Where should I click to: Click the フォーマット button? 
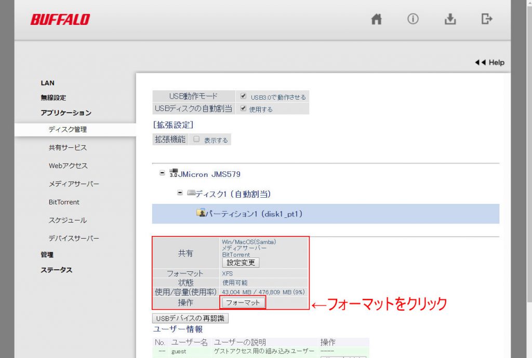[243, 302]
